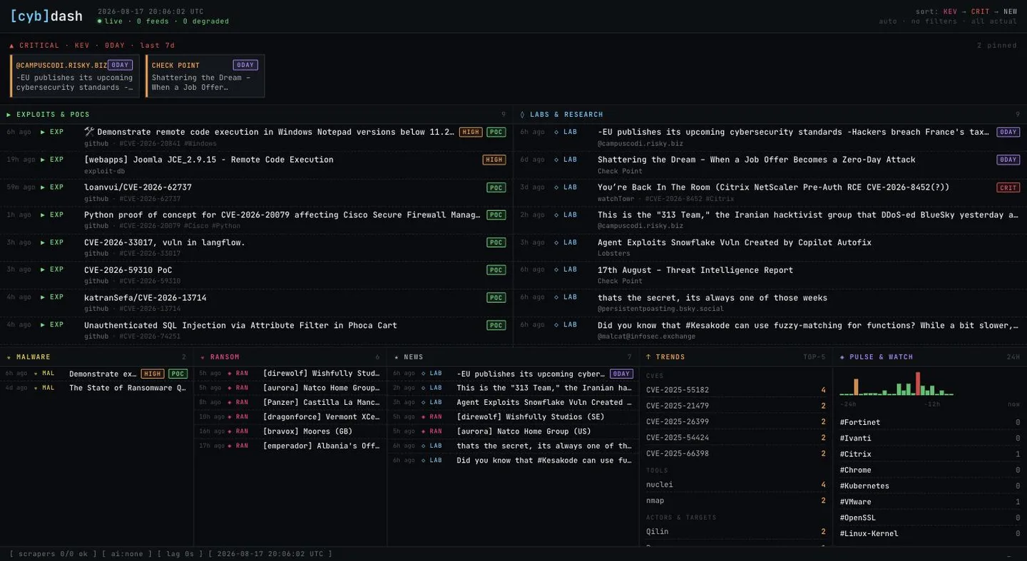Select Qilin under Actors & Targets
The image size is (1027, 561).
736,532
